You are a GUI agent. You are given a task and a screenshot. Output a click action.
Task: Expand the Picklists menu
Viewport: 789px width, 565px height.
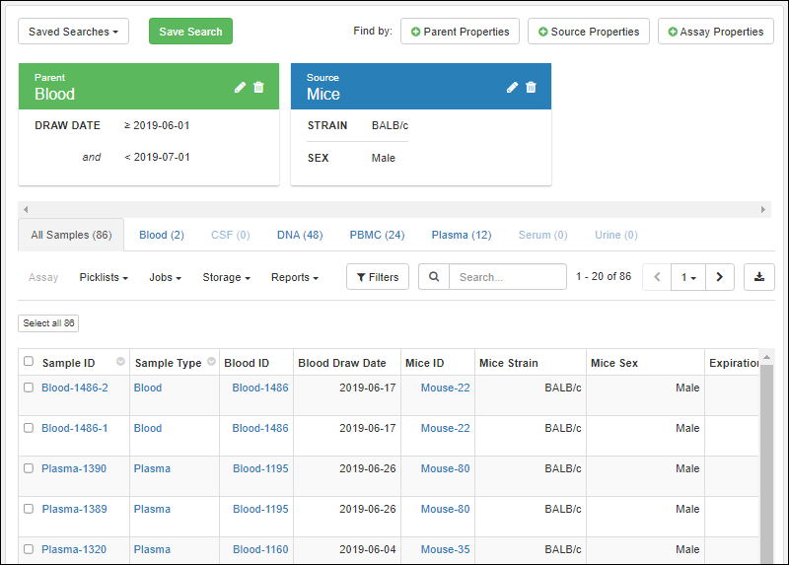pyautogui.click(x=104, y=278)
